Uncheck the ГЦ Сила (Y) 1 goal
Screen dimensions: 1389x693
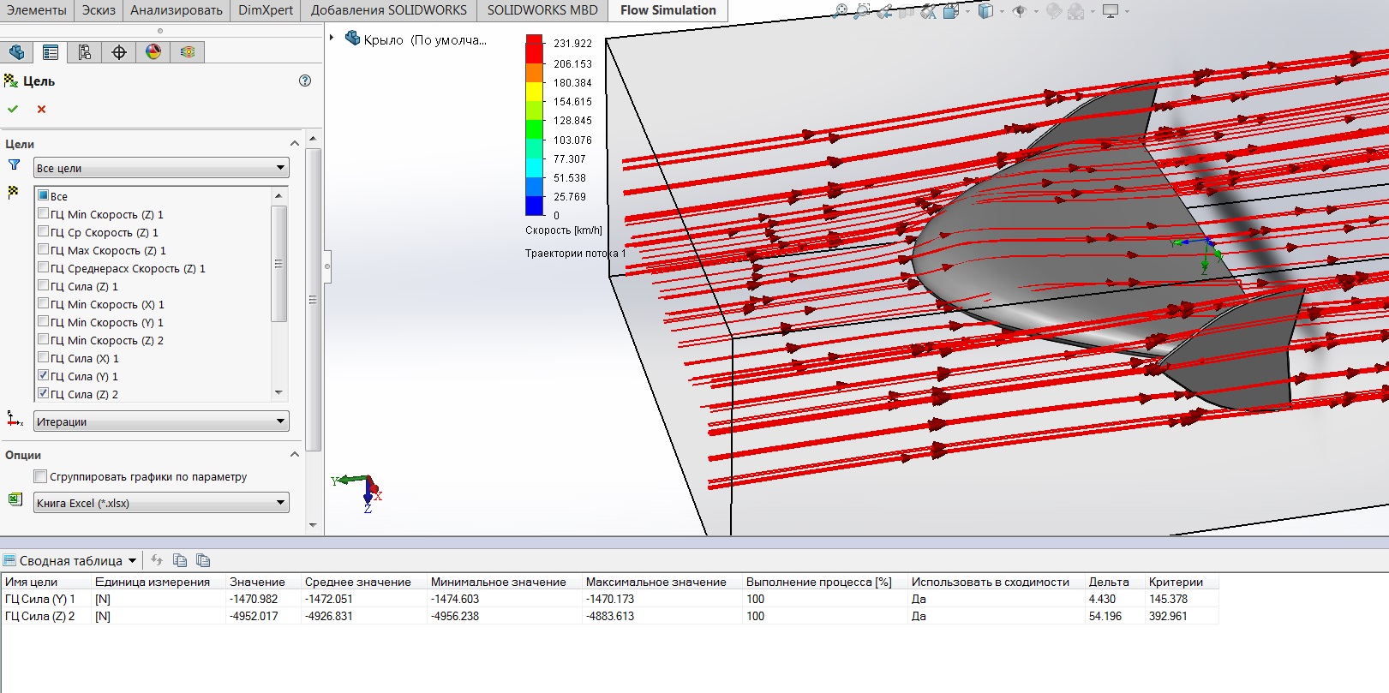pyautogui.click(x=44, y=375)
